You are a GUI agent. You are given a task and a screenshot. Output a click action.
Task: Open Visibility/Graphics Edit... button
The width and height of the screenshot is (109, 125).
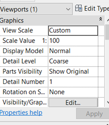(73, 103)
